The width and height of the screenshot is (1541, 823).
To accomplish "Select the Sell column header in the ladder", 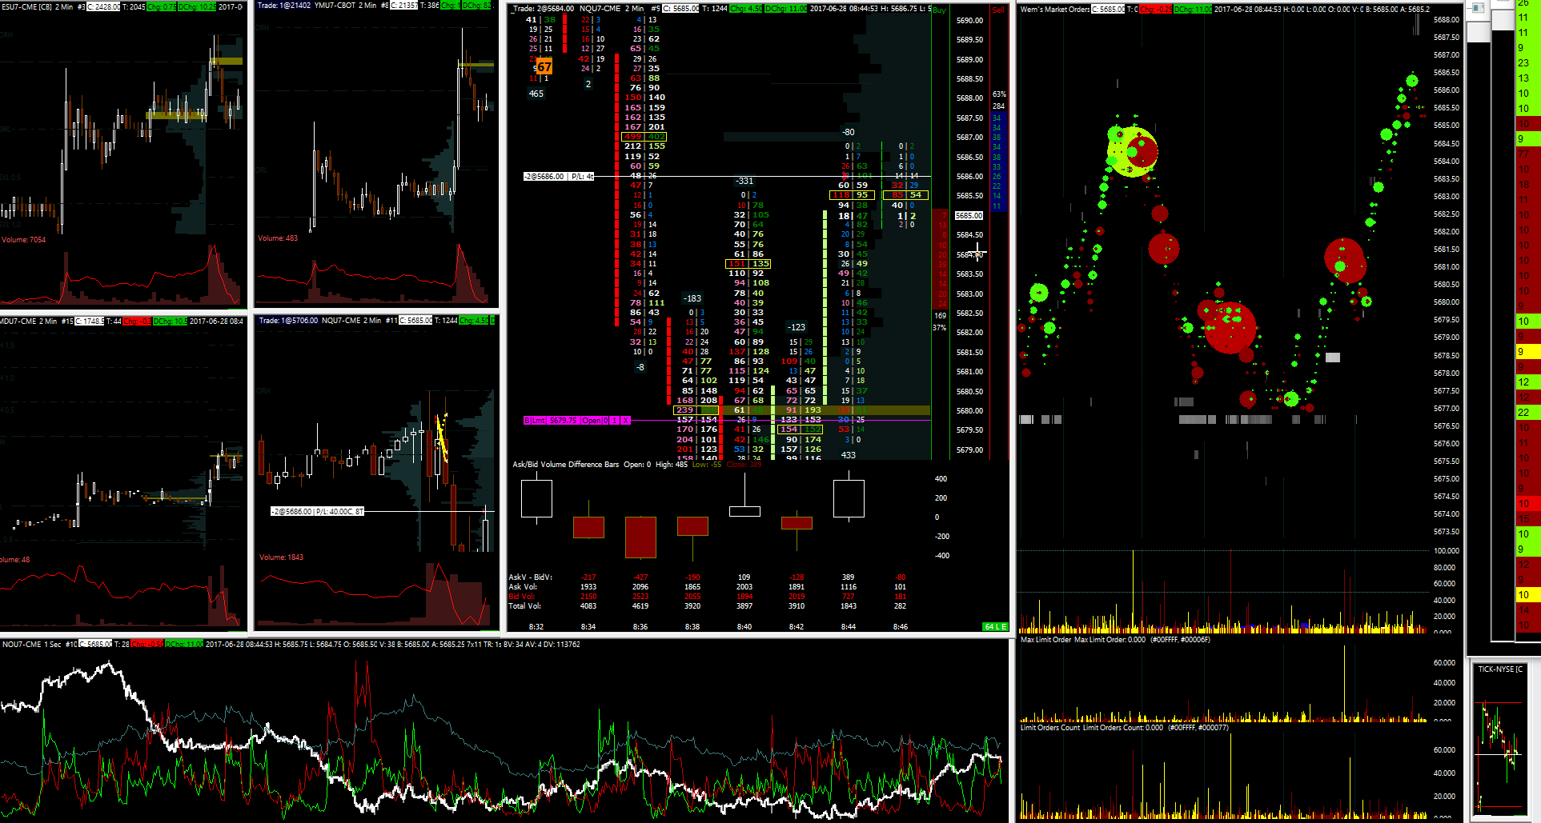I will (x=998, y=10).
